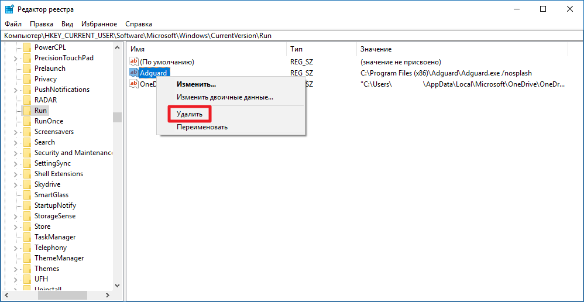
Task: Select the Privacy folder icon
Action: click(27, 79)
